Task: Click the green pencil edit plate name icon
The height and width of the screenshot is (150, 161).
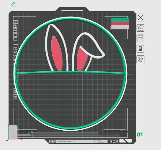Action: point(13,4)
